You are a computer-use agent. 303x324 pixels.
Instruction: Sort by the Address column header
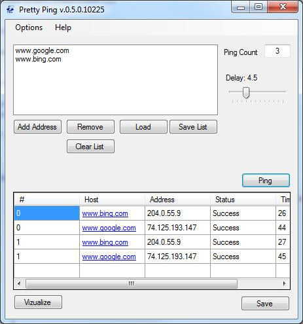click(x=177, y=200)
